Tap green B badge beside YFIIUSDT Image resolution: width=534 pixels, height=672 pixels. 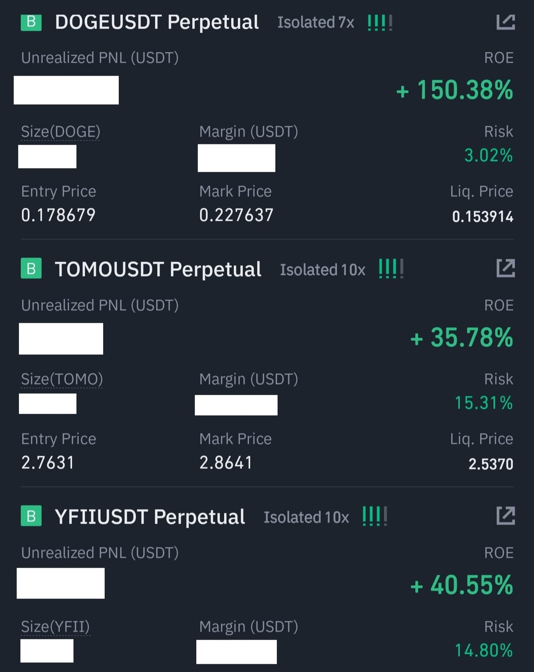(31, 516)
